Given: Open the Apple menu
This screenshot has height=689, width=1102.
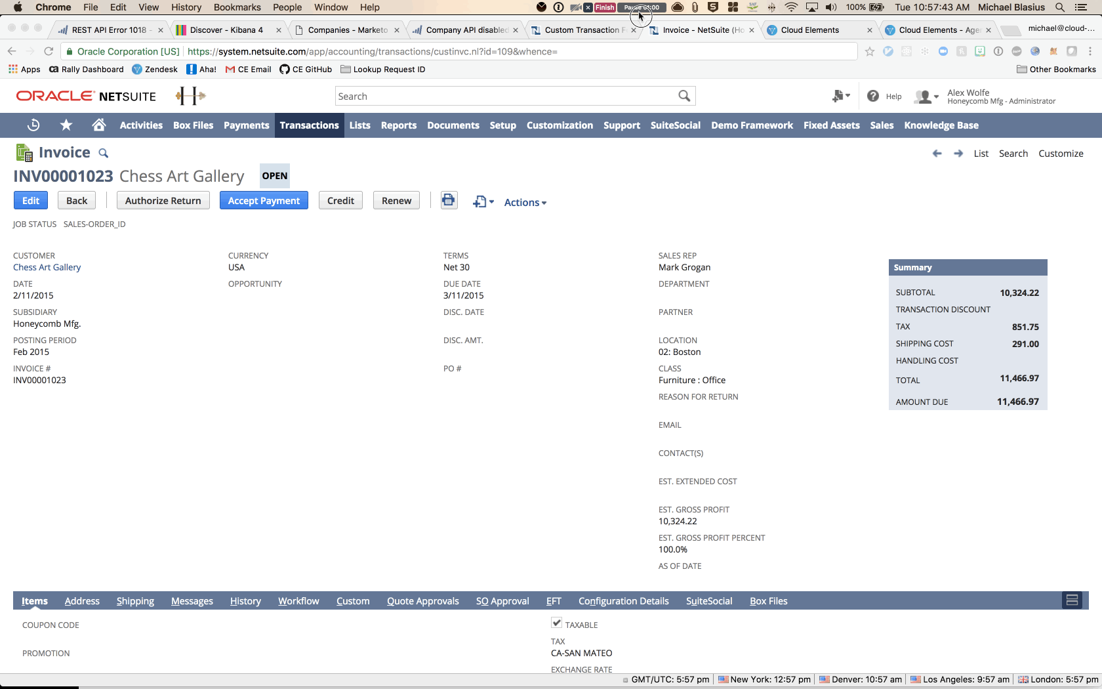Looking at the screenshot, I should 18,7.
